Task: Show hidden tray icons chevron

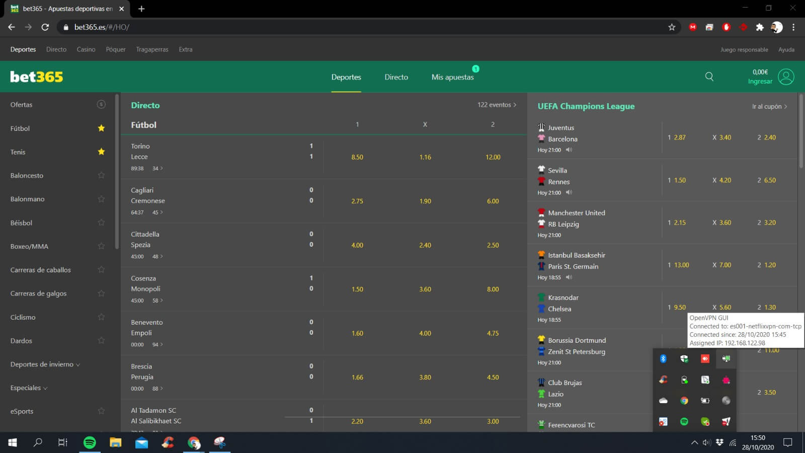Action: (694, 442)
